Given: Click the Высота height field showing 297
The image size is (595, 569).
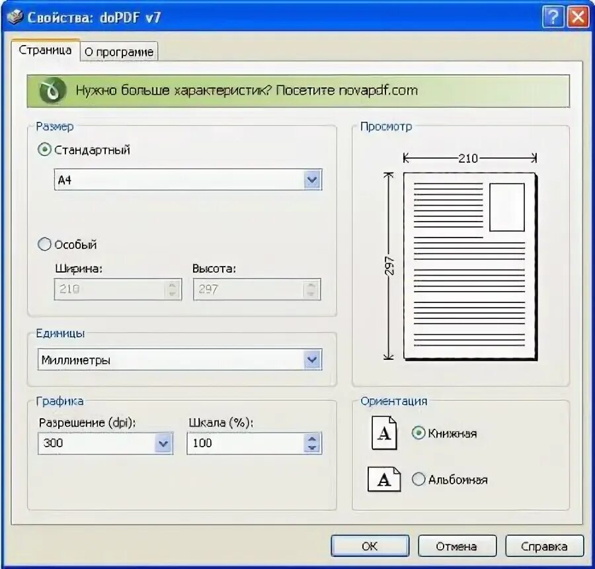Looking at the screenshot, I should click(257, 289).
